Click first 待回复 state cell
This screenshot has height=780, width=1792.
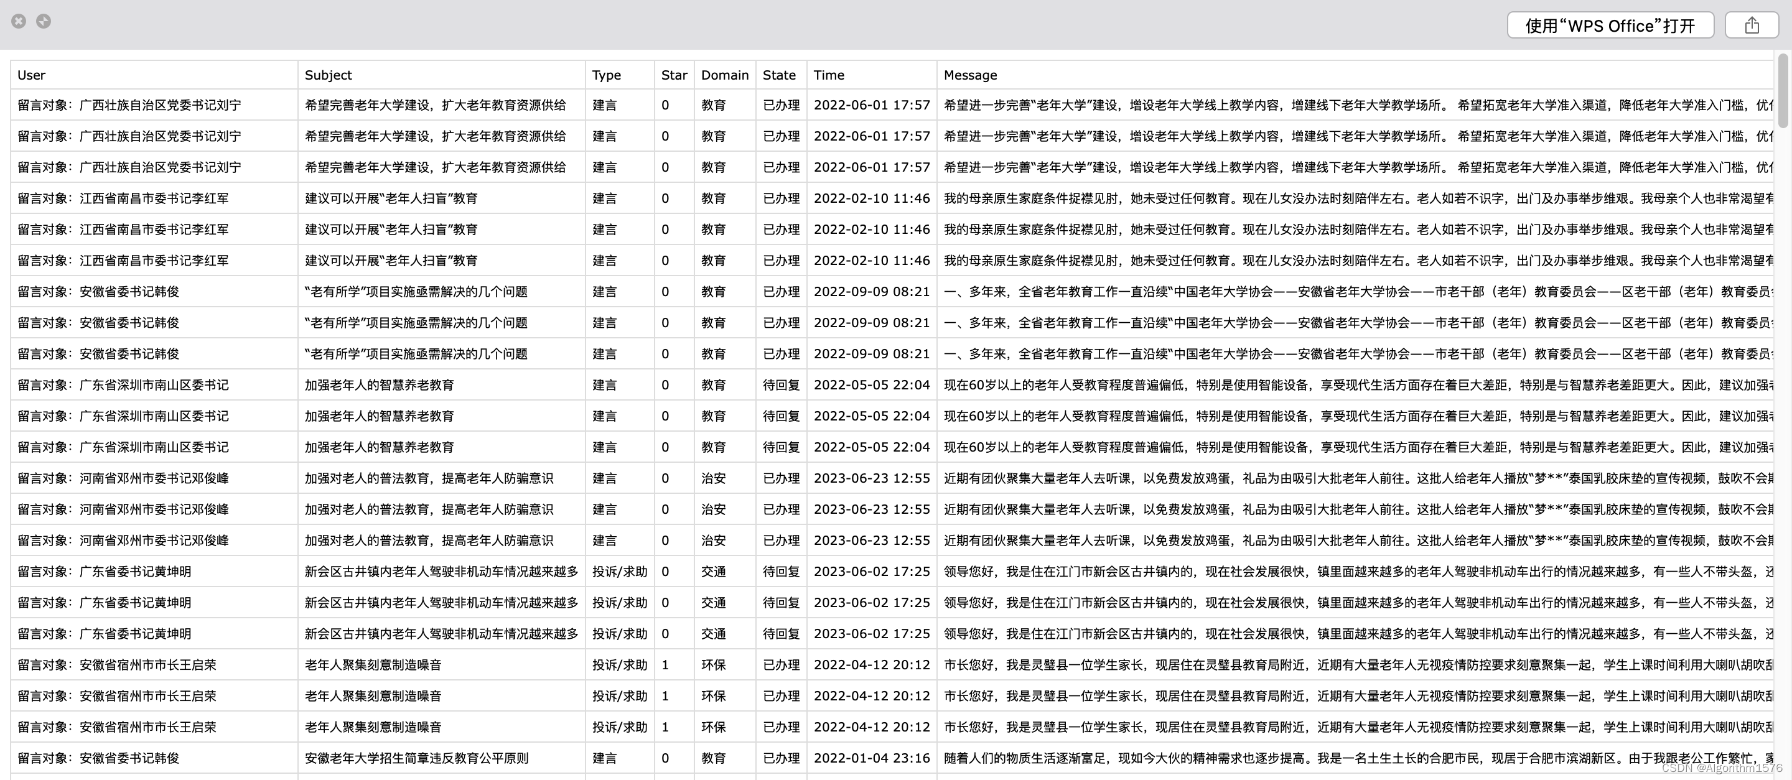coord(780,385)
